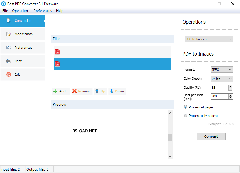This screenshot has height=173, width=240.
Task: Click the Preferences sidebar icon
Action: point(8,47)
